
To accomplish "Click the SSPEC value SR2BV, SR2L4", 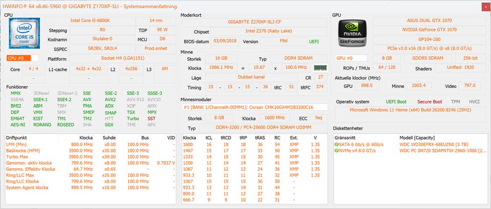I will (102, 49).
